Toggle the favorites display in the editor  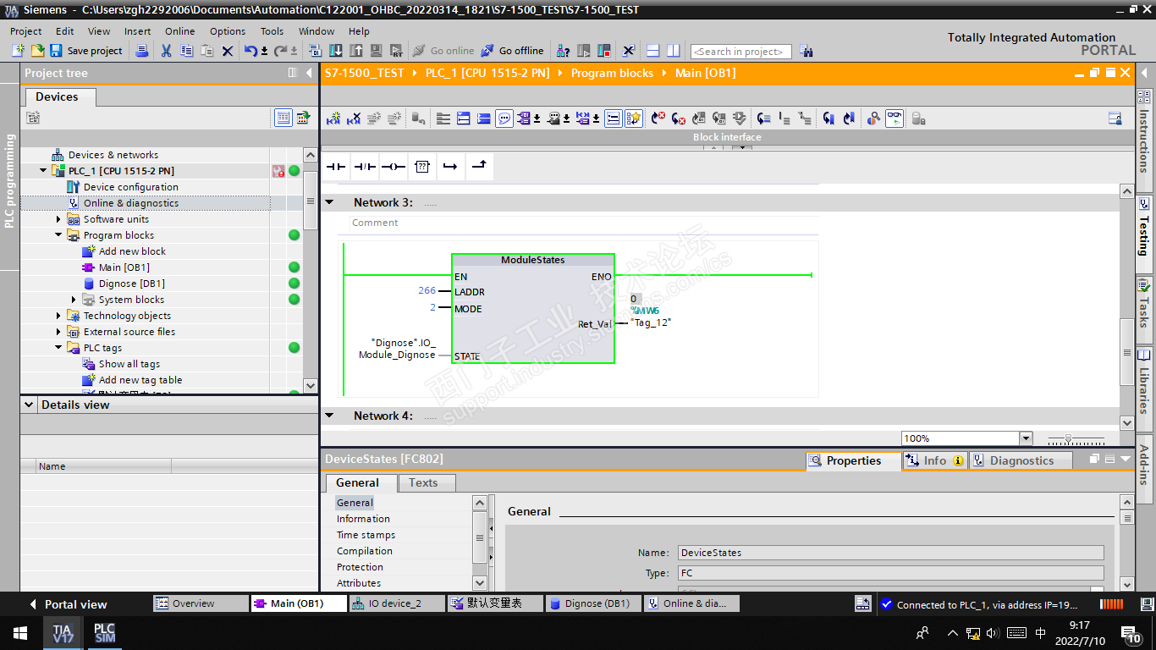(634, 118)
